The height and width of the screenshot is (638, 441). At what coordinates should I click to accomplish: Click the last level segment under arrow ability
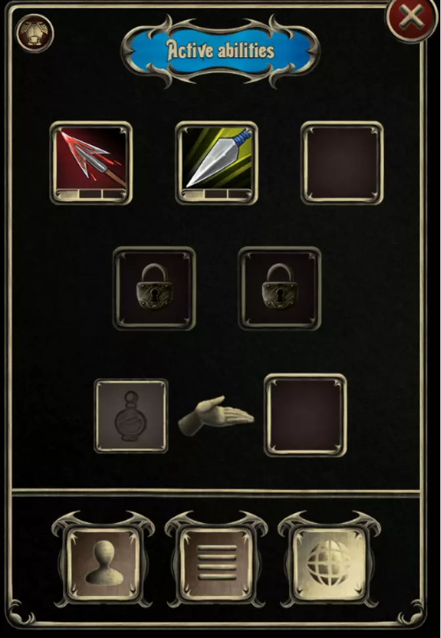pyautogui.click(x=114, y=194)
